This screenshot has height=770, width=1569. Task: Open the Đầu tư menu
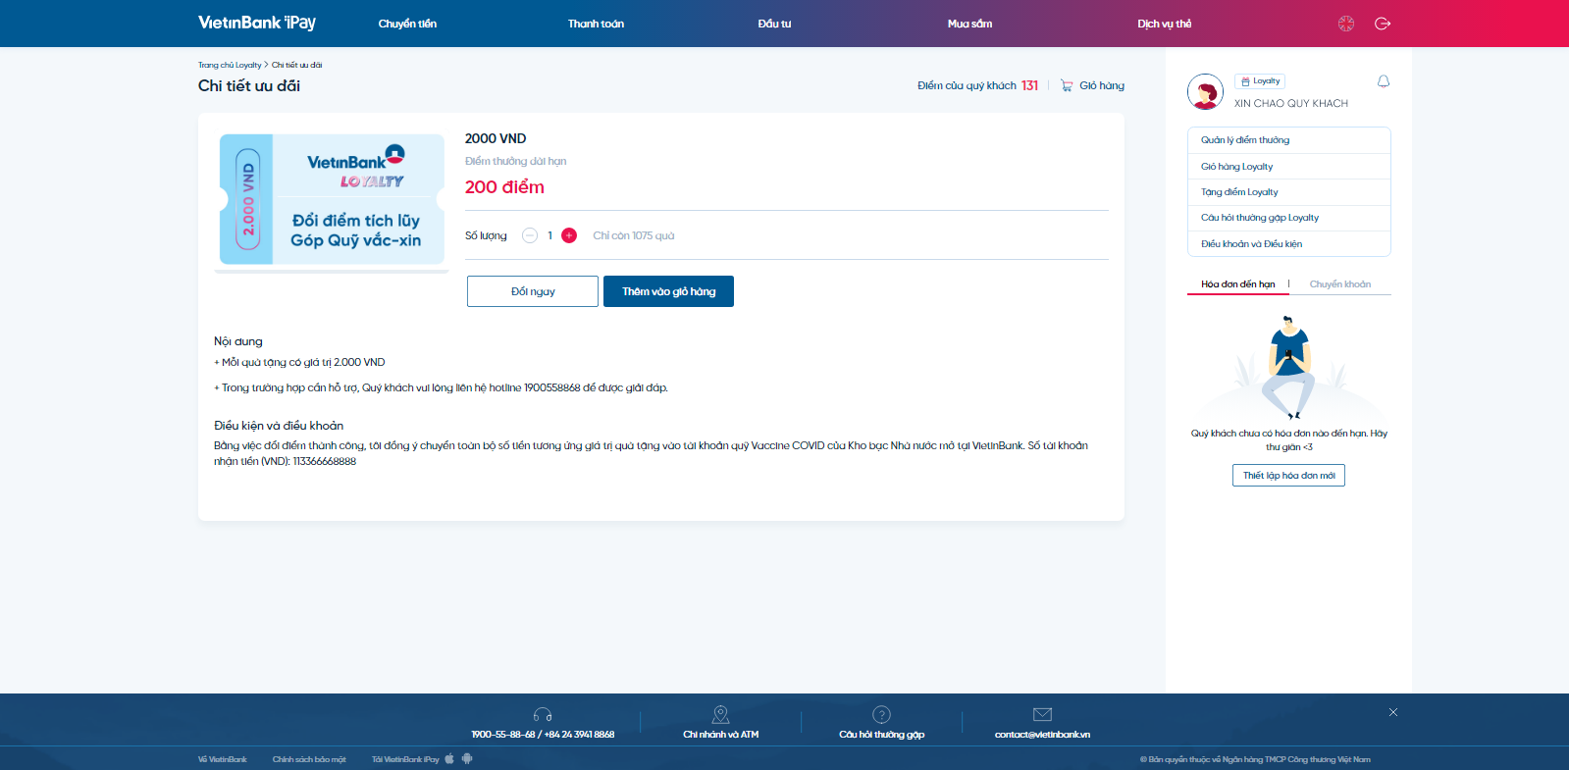(774, 24)
